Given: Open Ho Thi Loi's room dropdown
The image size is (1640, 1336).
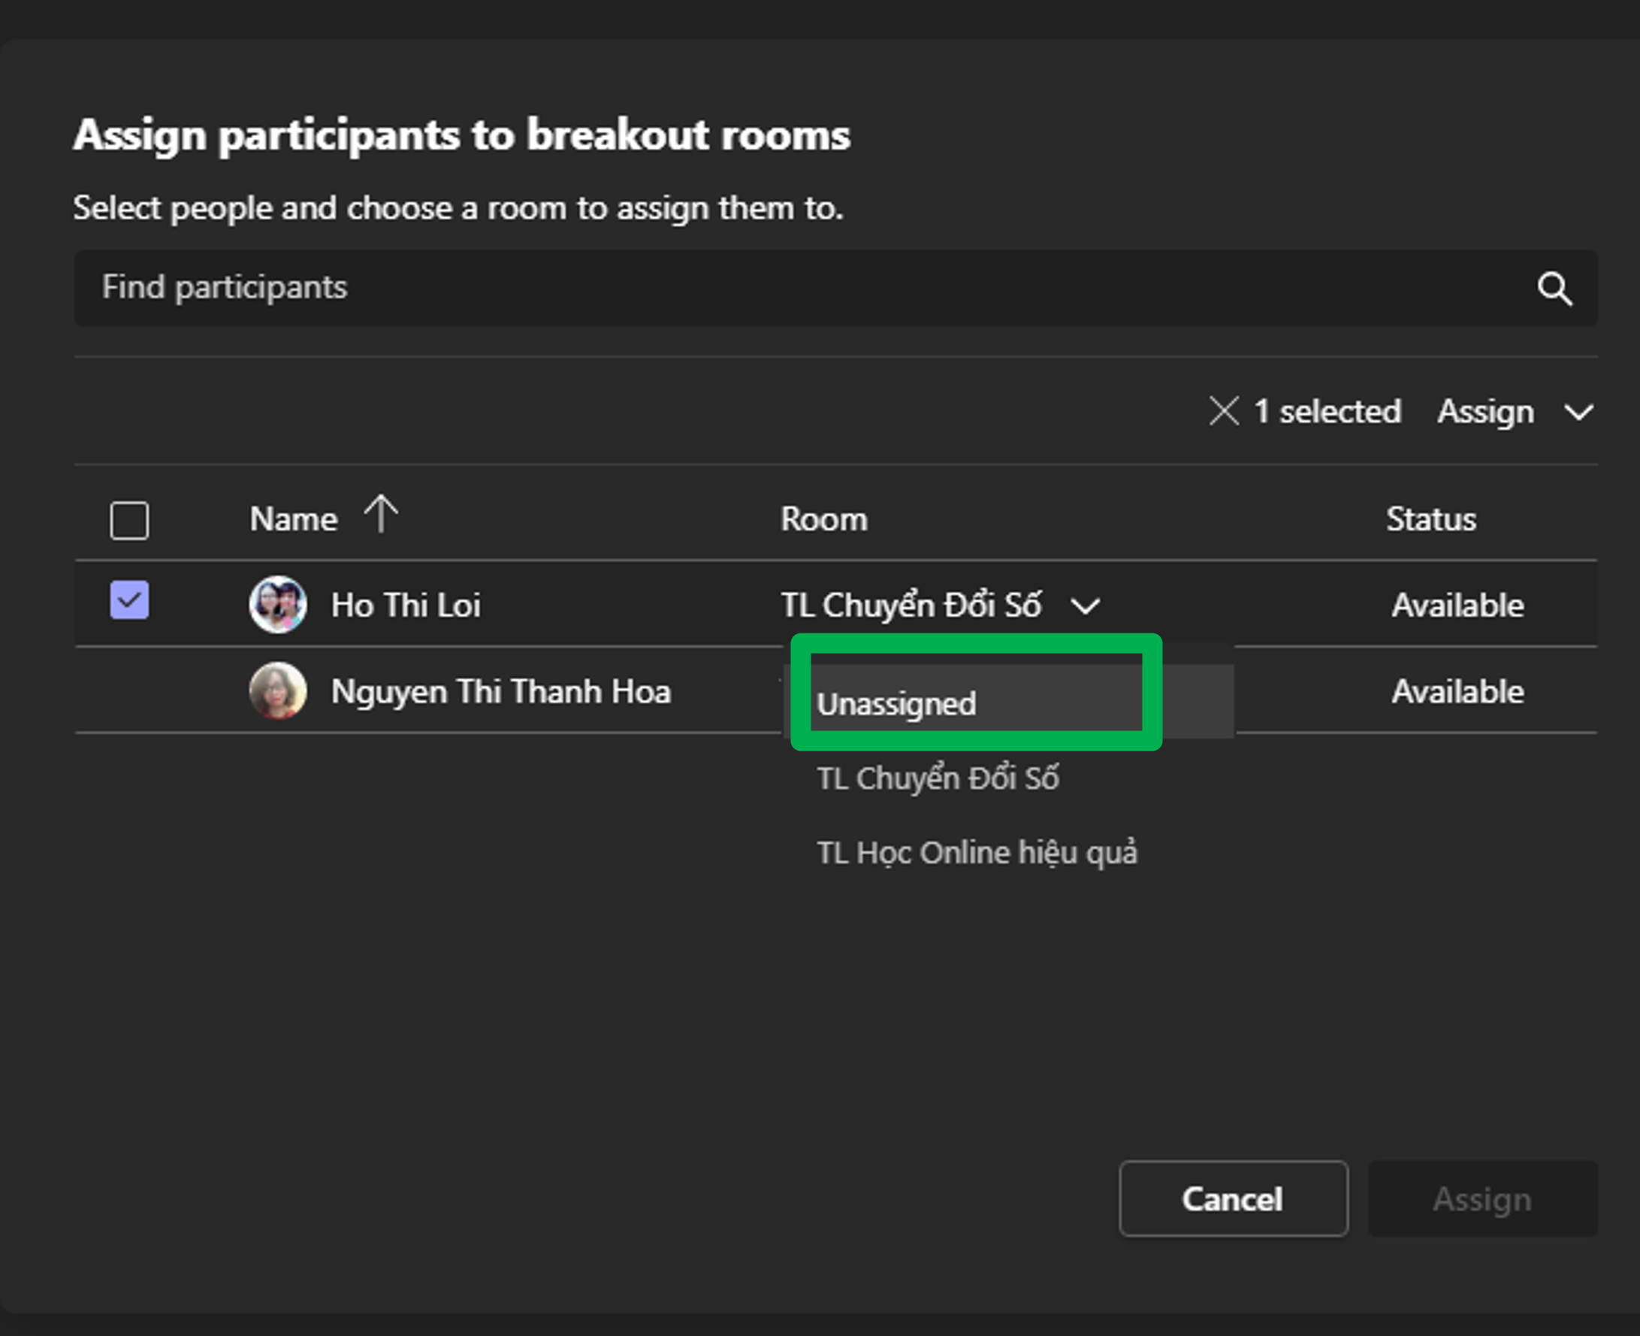Looking at the screenshot, I should 1086,606.
